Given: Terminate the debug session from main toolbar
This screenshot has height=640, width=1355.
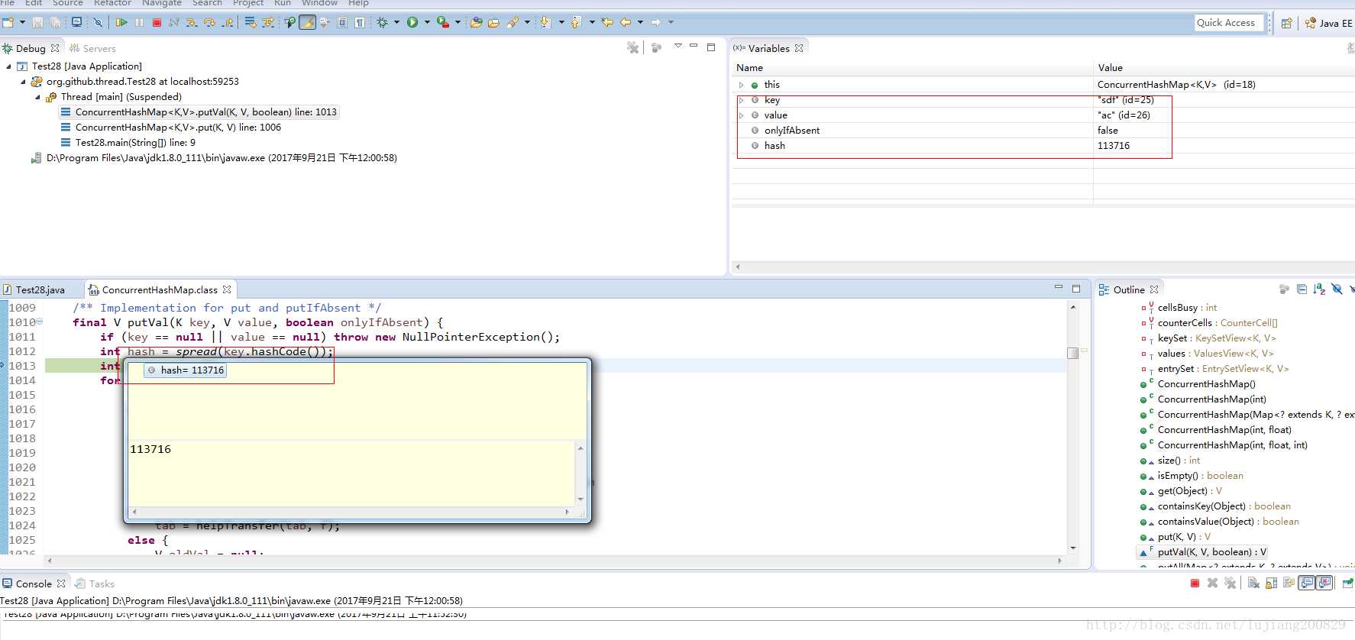Looking at the screenshot, I should coord(157,22).
